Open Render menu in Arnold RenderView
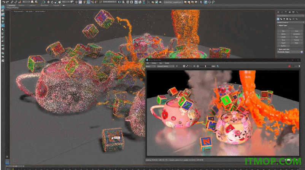The width and height of the screenshot is (305, 170). (x=167, y=63)
